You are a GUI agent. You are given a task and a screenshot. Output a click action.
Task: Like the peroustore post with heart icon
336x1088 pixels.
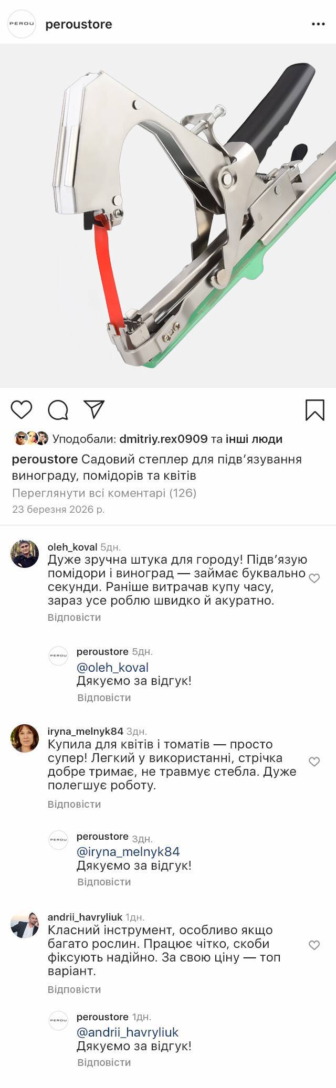coord(22,409)
